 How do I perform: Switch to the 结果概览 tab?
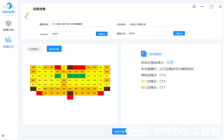[34, 49]
